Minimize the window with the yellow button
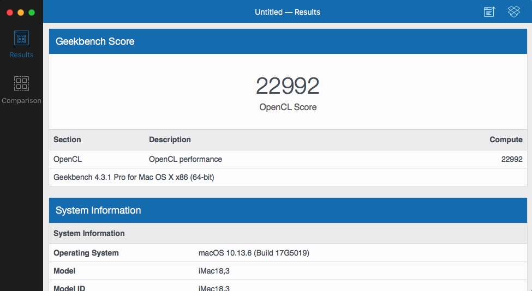The image size is (532, 291). 21,13
